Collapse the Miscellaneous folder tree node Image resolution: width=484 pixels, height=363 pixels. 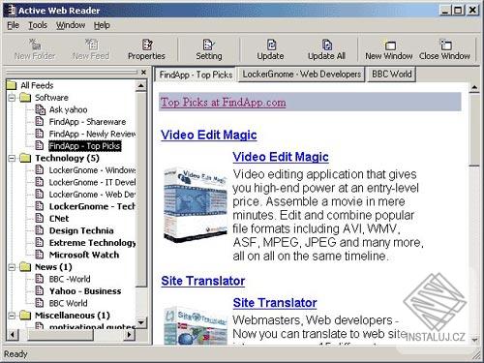tap(12, 316)
